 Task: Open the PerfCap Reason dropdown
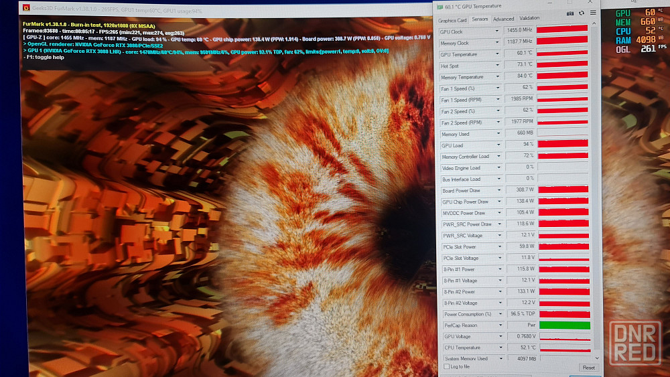[x=500, y=325]
